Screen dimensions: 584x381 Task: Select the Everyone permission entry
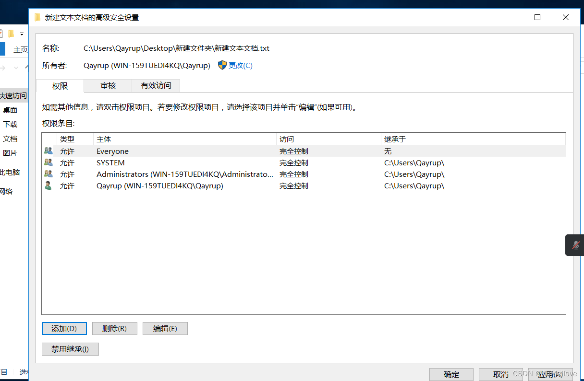(304, 151)
